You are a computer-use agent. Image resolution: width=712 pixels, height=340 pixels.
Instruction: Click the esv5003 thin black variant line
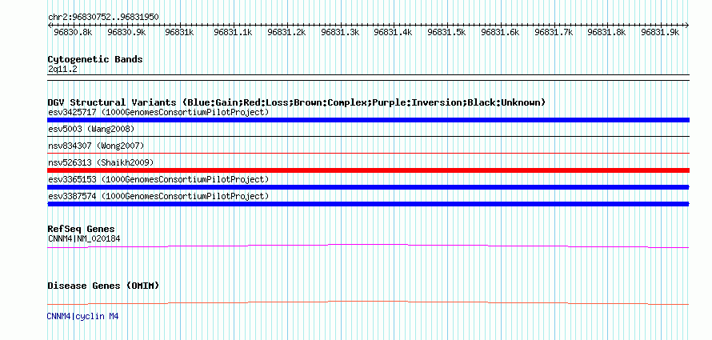(368, 136)
